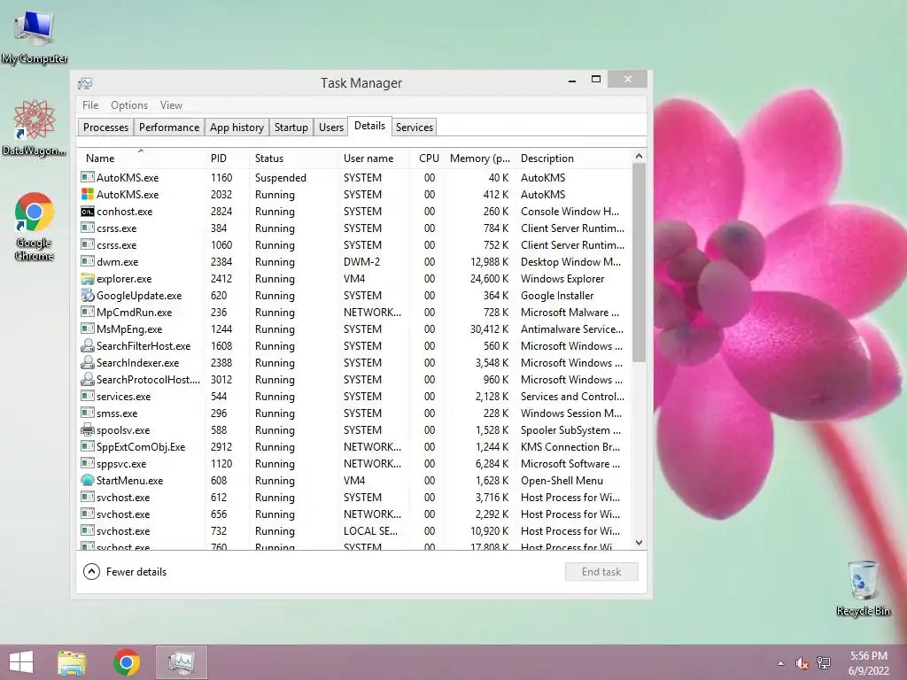Click the Task Manager title bar icon
907x680 pixels.
[85, 83]
